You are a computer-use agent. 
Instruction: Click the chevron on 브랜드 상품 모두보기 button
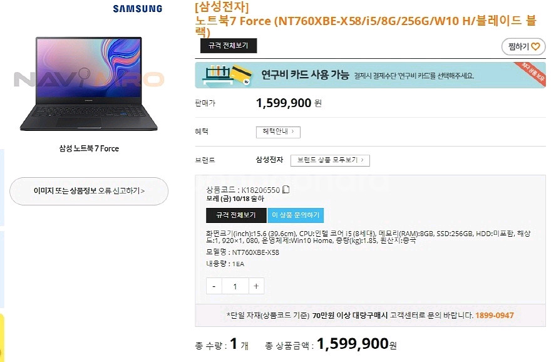coord(363,160)
